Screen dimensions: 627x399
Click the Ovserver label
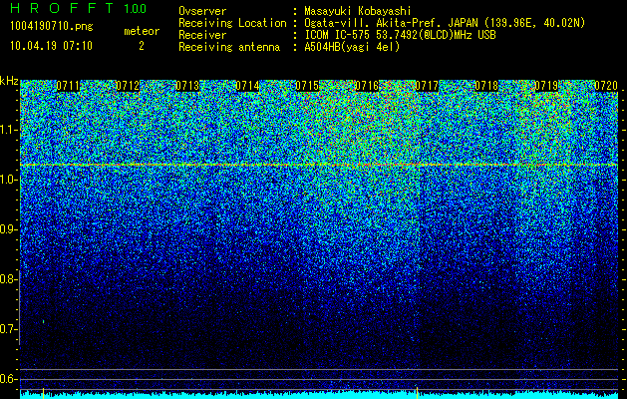[x=202, y=11]
